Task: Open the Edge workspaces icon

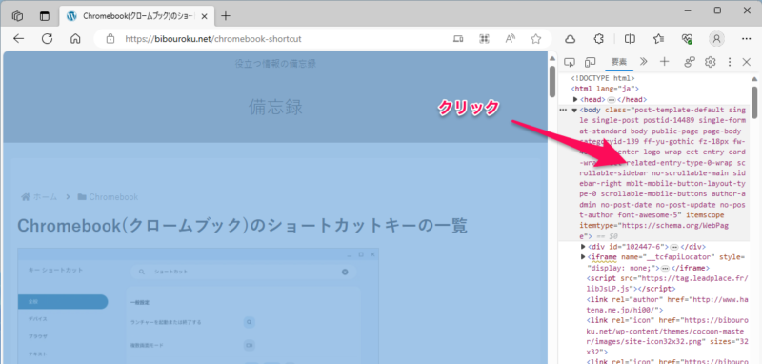Action: (x=18, y=15)
